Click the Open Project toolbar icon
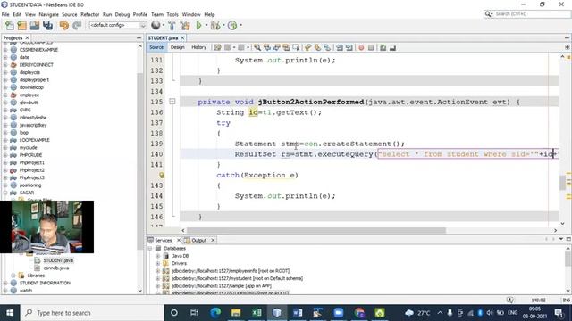Screen dimensions: 572x321 (x=35, y=25)
